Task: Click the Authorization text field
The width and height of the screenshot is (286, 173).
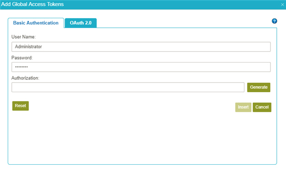Action: click(x=128, y=87)
